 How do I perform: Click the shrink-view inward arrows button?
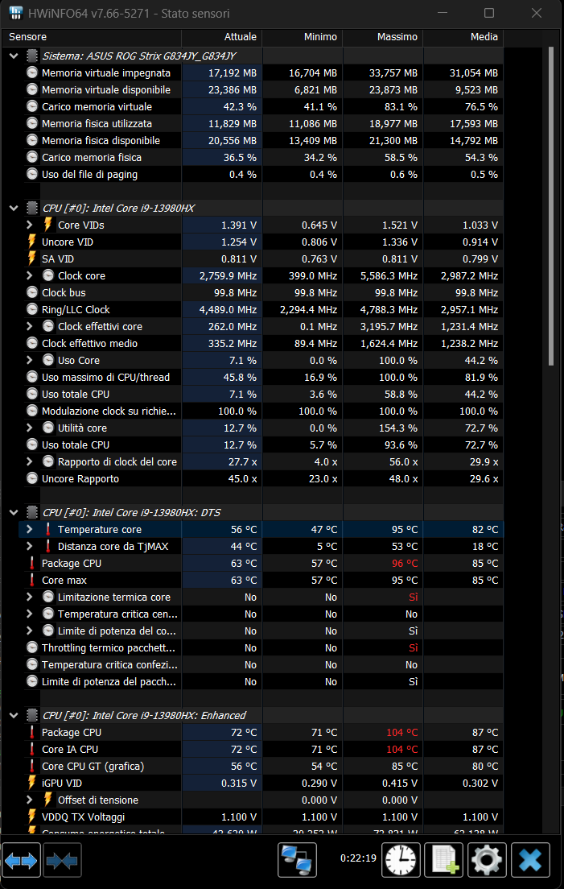(x=62, y=859)
